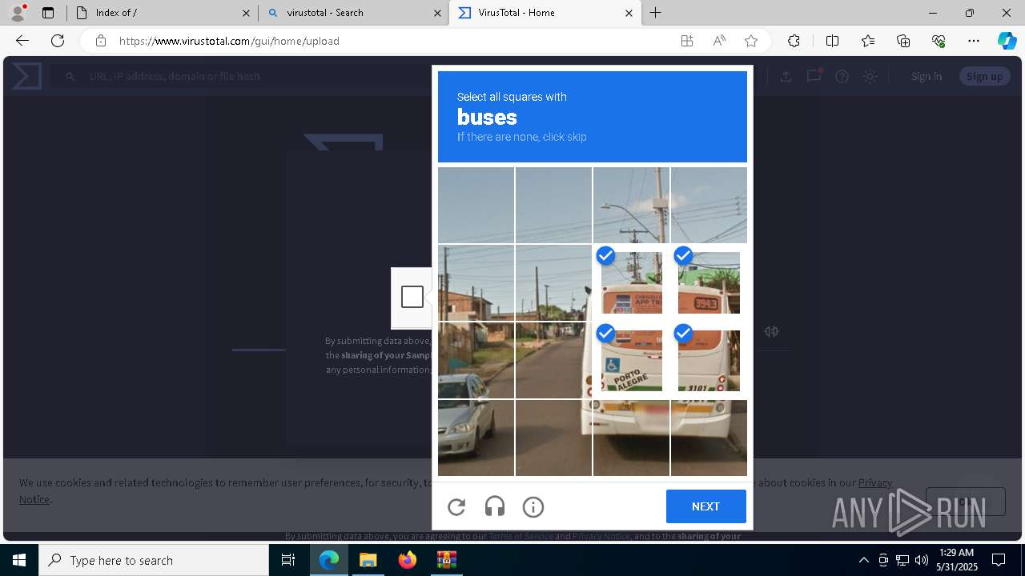Refresh the browser page
The width and height of the screenshot is (1025, 576).
click(58, 41)
